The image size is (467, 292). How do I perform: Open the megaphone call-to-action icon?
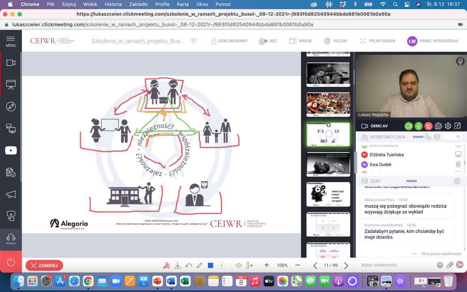pos(11,194)
